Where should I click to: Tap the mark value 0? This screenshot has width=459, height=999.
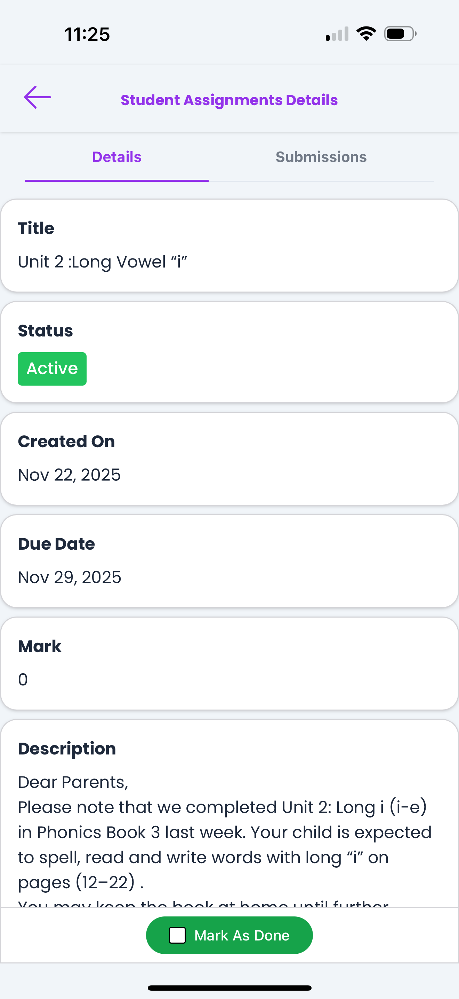click(x=23, y=680)
